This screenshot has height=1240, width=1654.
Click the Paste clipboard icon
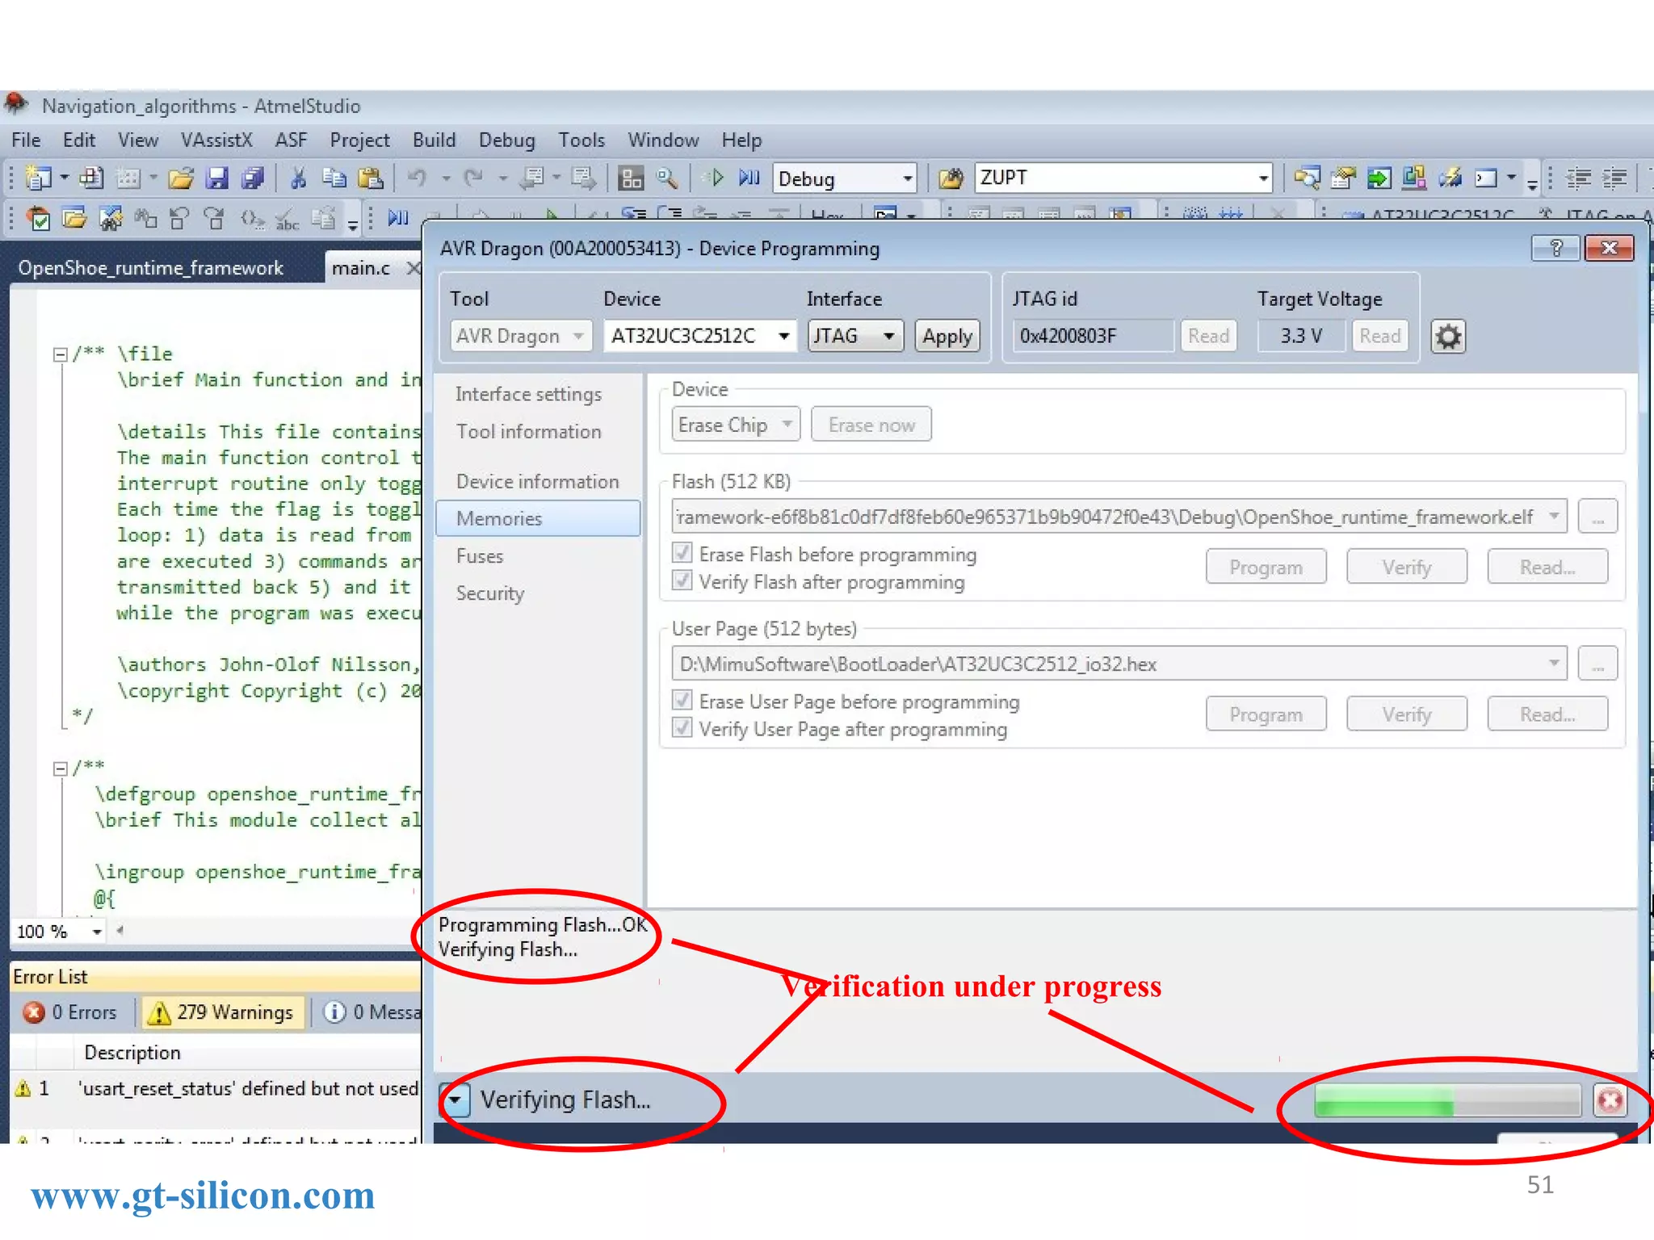coord(371,178)
